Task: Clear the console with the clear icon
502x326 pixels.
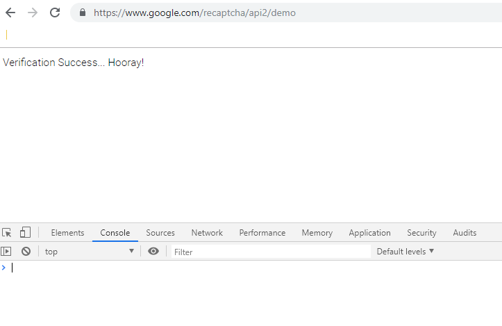Action: click(26, 252)
